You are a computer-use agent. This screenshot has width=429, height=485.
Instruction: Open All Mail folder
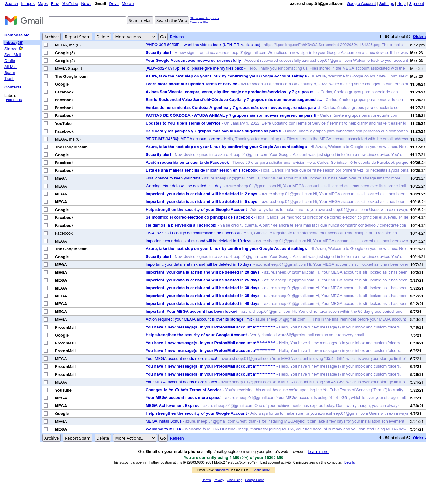pos(11,67)
